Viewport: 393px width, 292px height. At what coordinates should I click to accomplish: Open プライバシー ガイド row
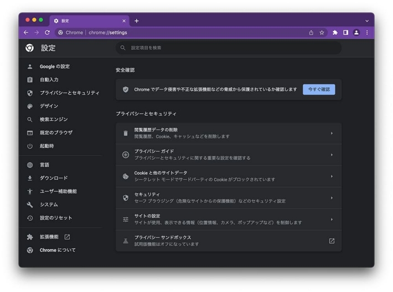coord(229,155)
